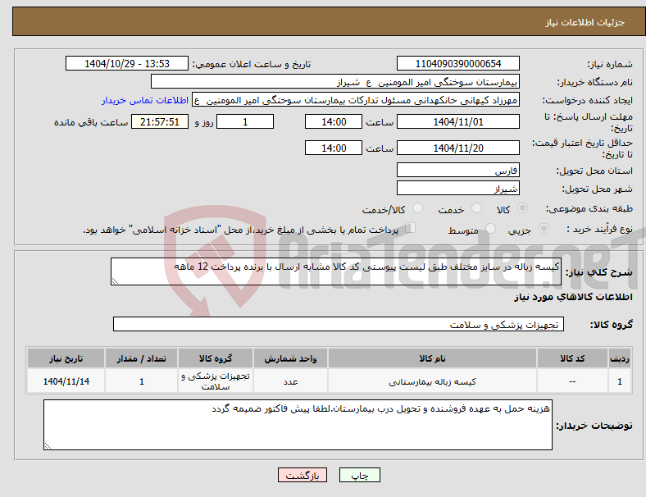Click the need number field 1104090390000654
This screenshot has width=646, height=497.
coord(457,63)
